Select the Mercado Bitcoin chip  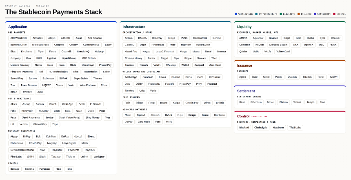[278, 45]
